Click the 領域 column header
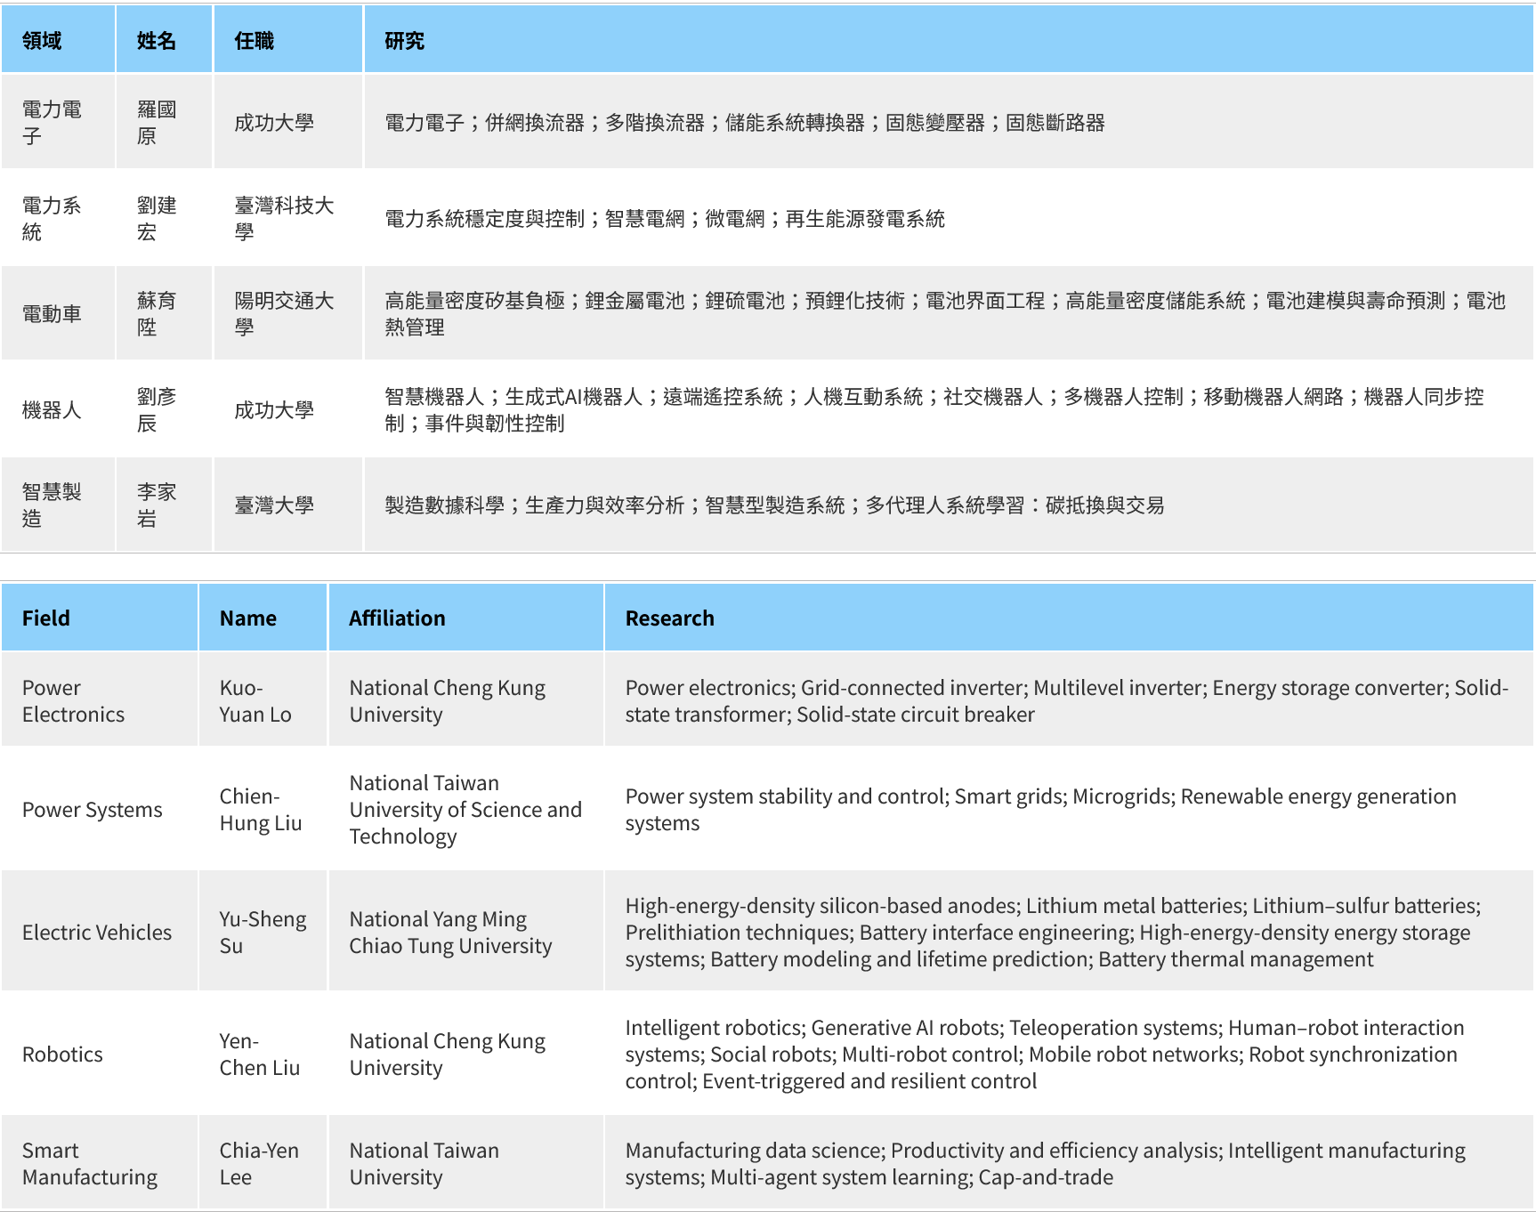This screenshot has height=1212, width=1536. (42, 41)
